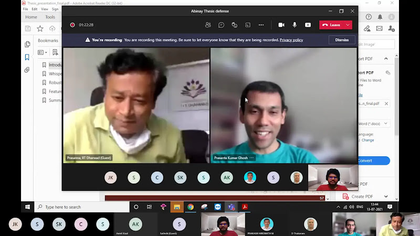Stop sharing screen in Teams

click(308, 25)
